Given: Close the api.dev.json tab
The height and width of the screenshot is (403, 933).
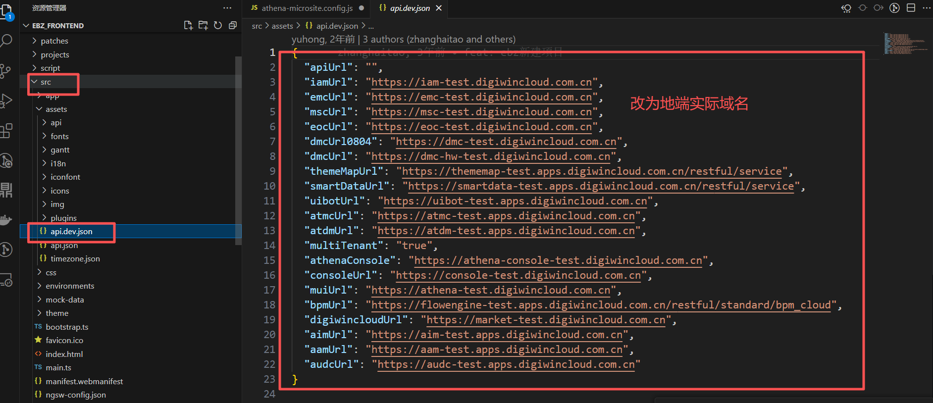Looking at the screenshot, I should [x=439, y=8].
